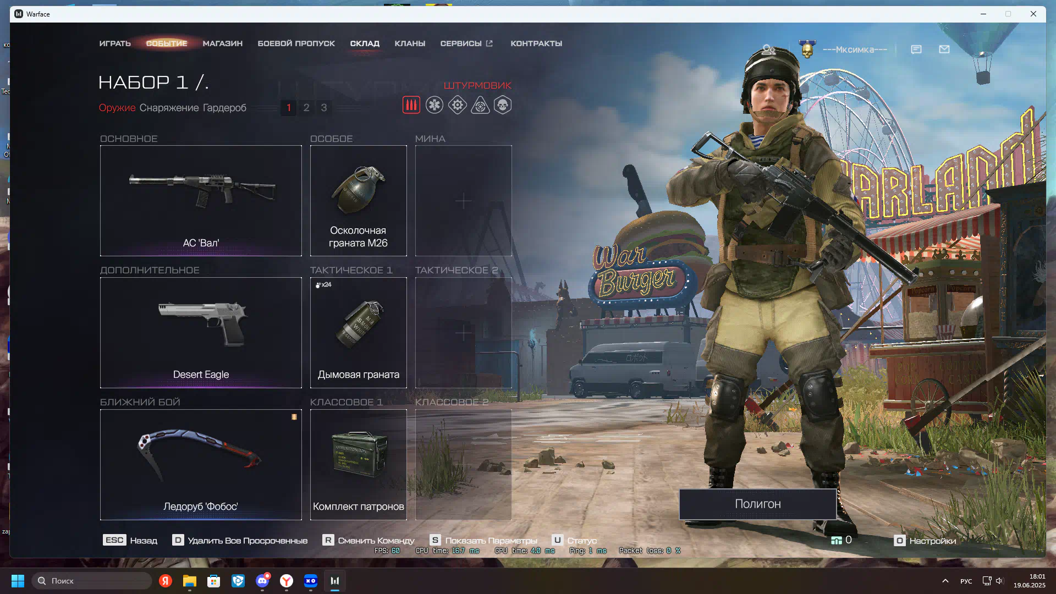Image resolution: width=1056 pixels, height=594 pixels.
Task: Switch to the Гардероб tab
Action: pyautogui.click(x=224, y=108)
